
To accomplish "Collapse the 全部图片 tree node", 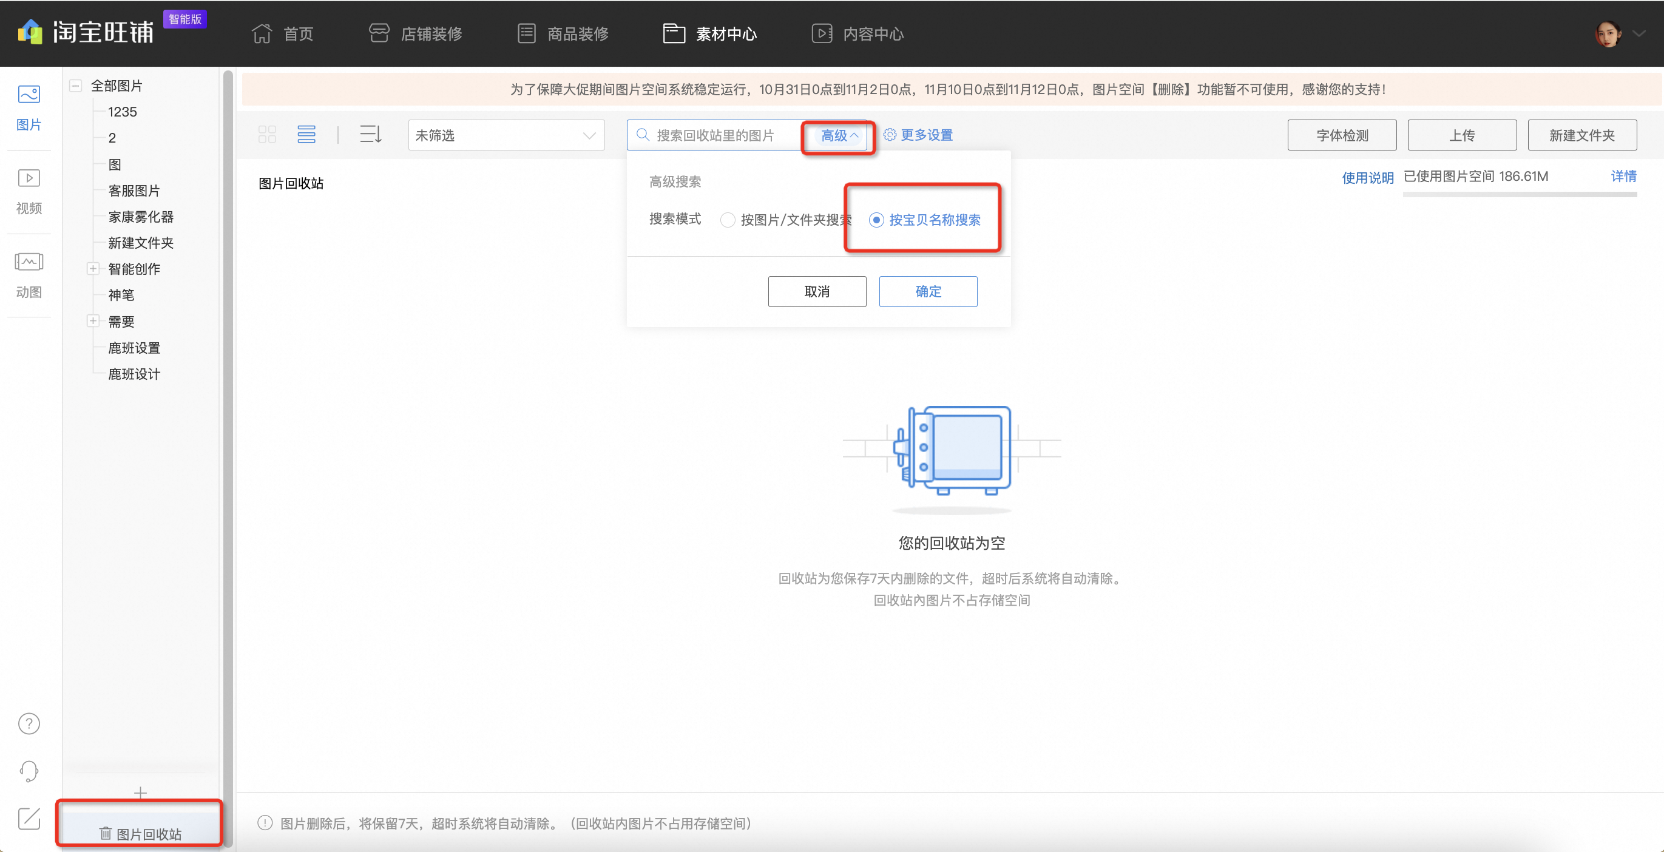I will click(76, 86).
